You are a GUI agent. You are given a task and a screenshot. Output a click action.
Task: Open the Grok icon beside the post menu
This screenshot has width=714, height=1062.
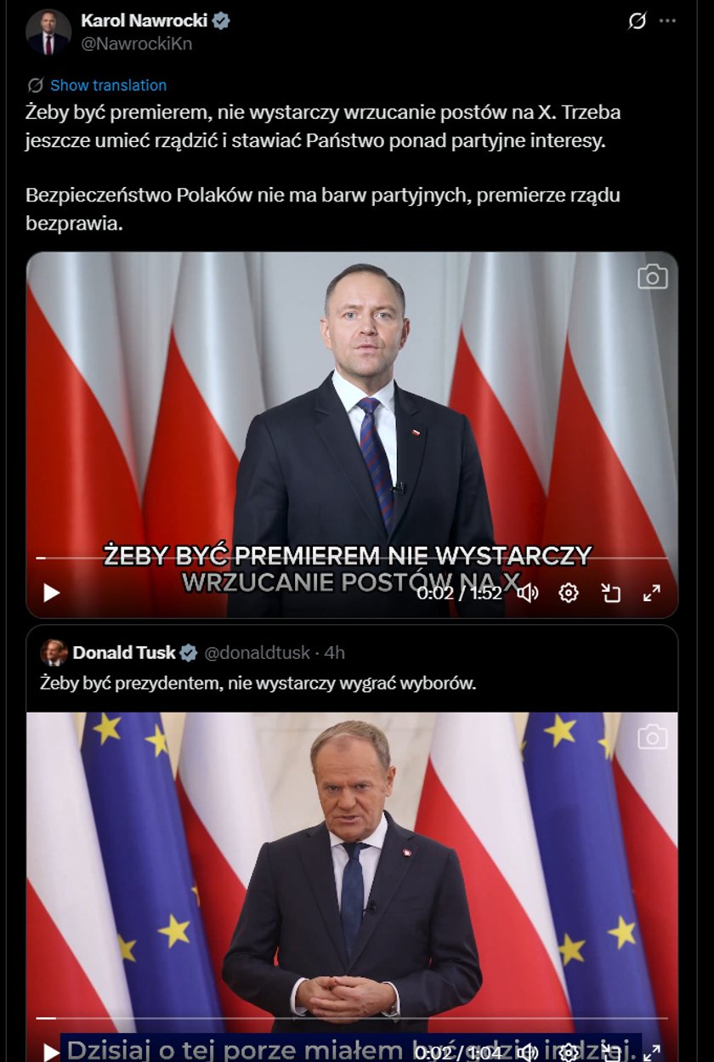637,21
